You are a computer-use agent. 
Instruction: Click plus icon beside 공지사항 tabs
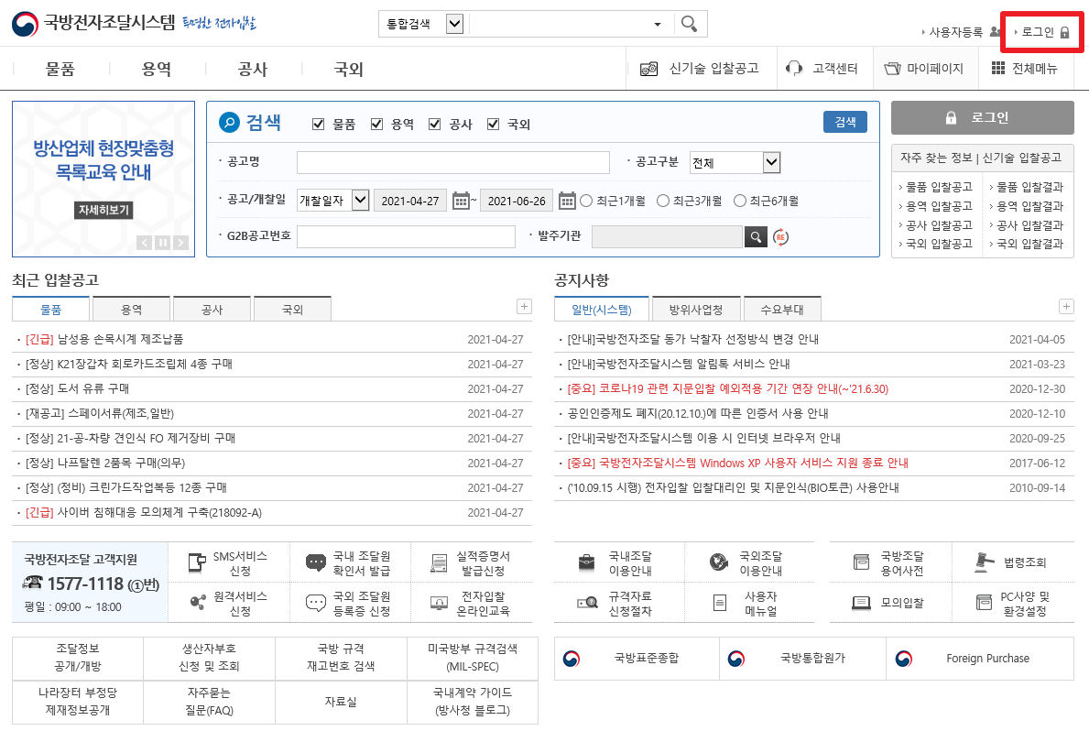coord(1066,307)
